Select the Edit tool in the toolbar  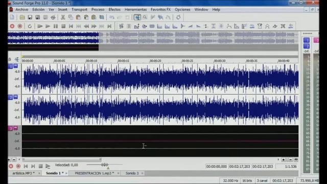pos(137,17)
